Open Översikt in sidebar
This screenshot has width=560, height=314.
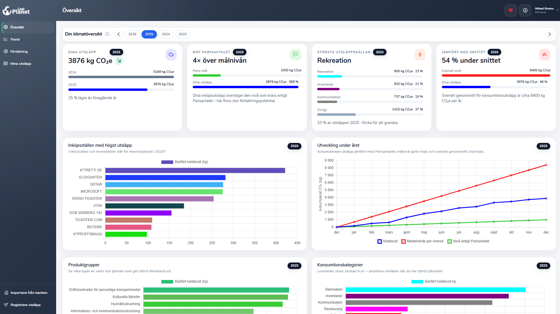(x=28, y=27)
